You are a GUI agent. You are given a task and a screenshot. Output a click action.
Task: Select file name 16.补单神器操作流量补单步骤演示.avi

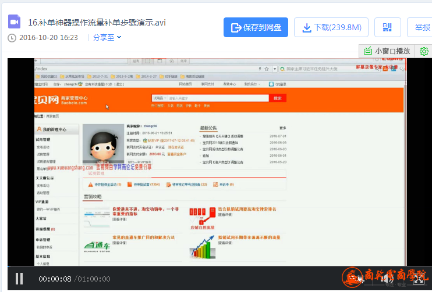[97, 23]
